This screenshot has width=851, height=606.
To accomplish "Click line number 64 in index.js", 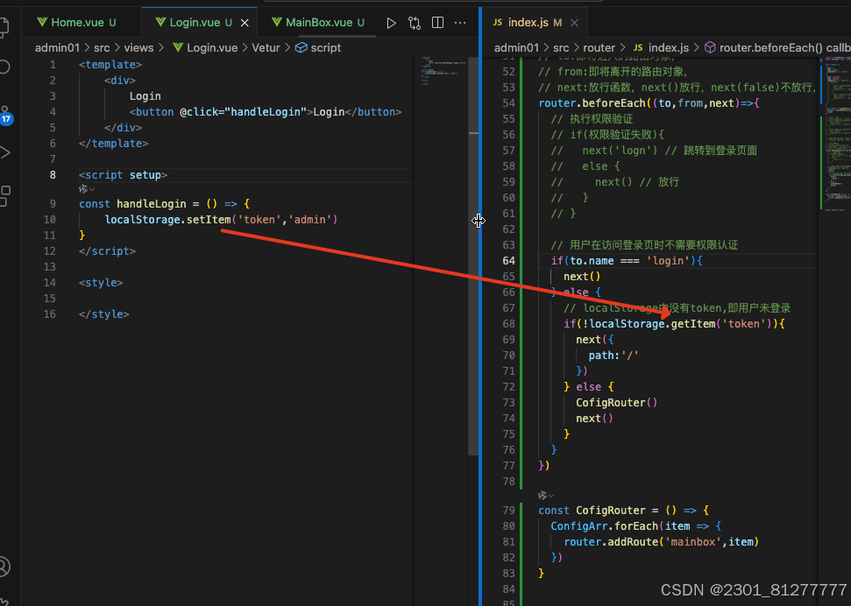I will pyautogui.click(x=508, y=260).
